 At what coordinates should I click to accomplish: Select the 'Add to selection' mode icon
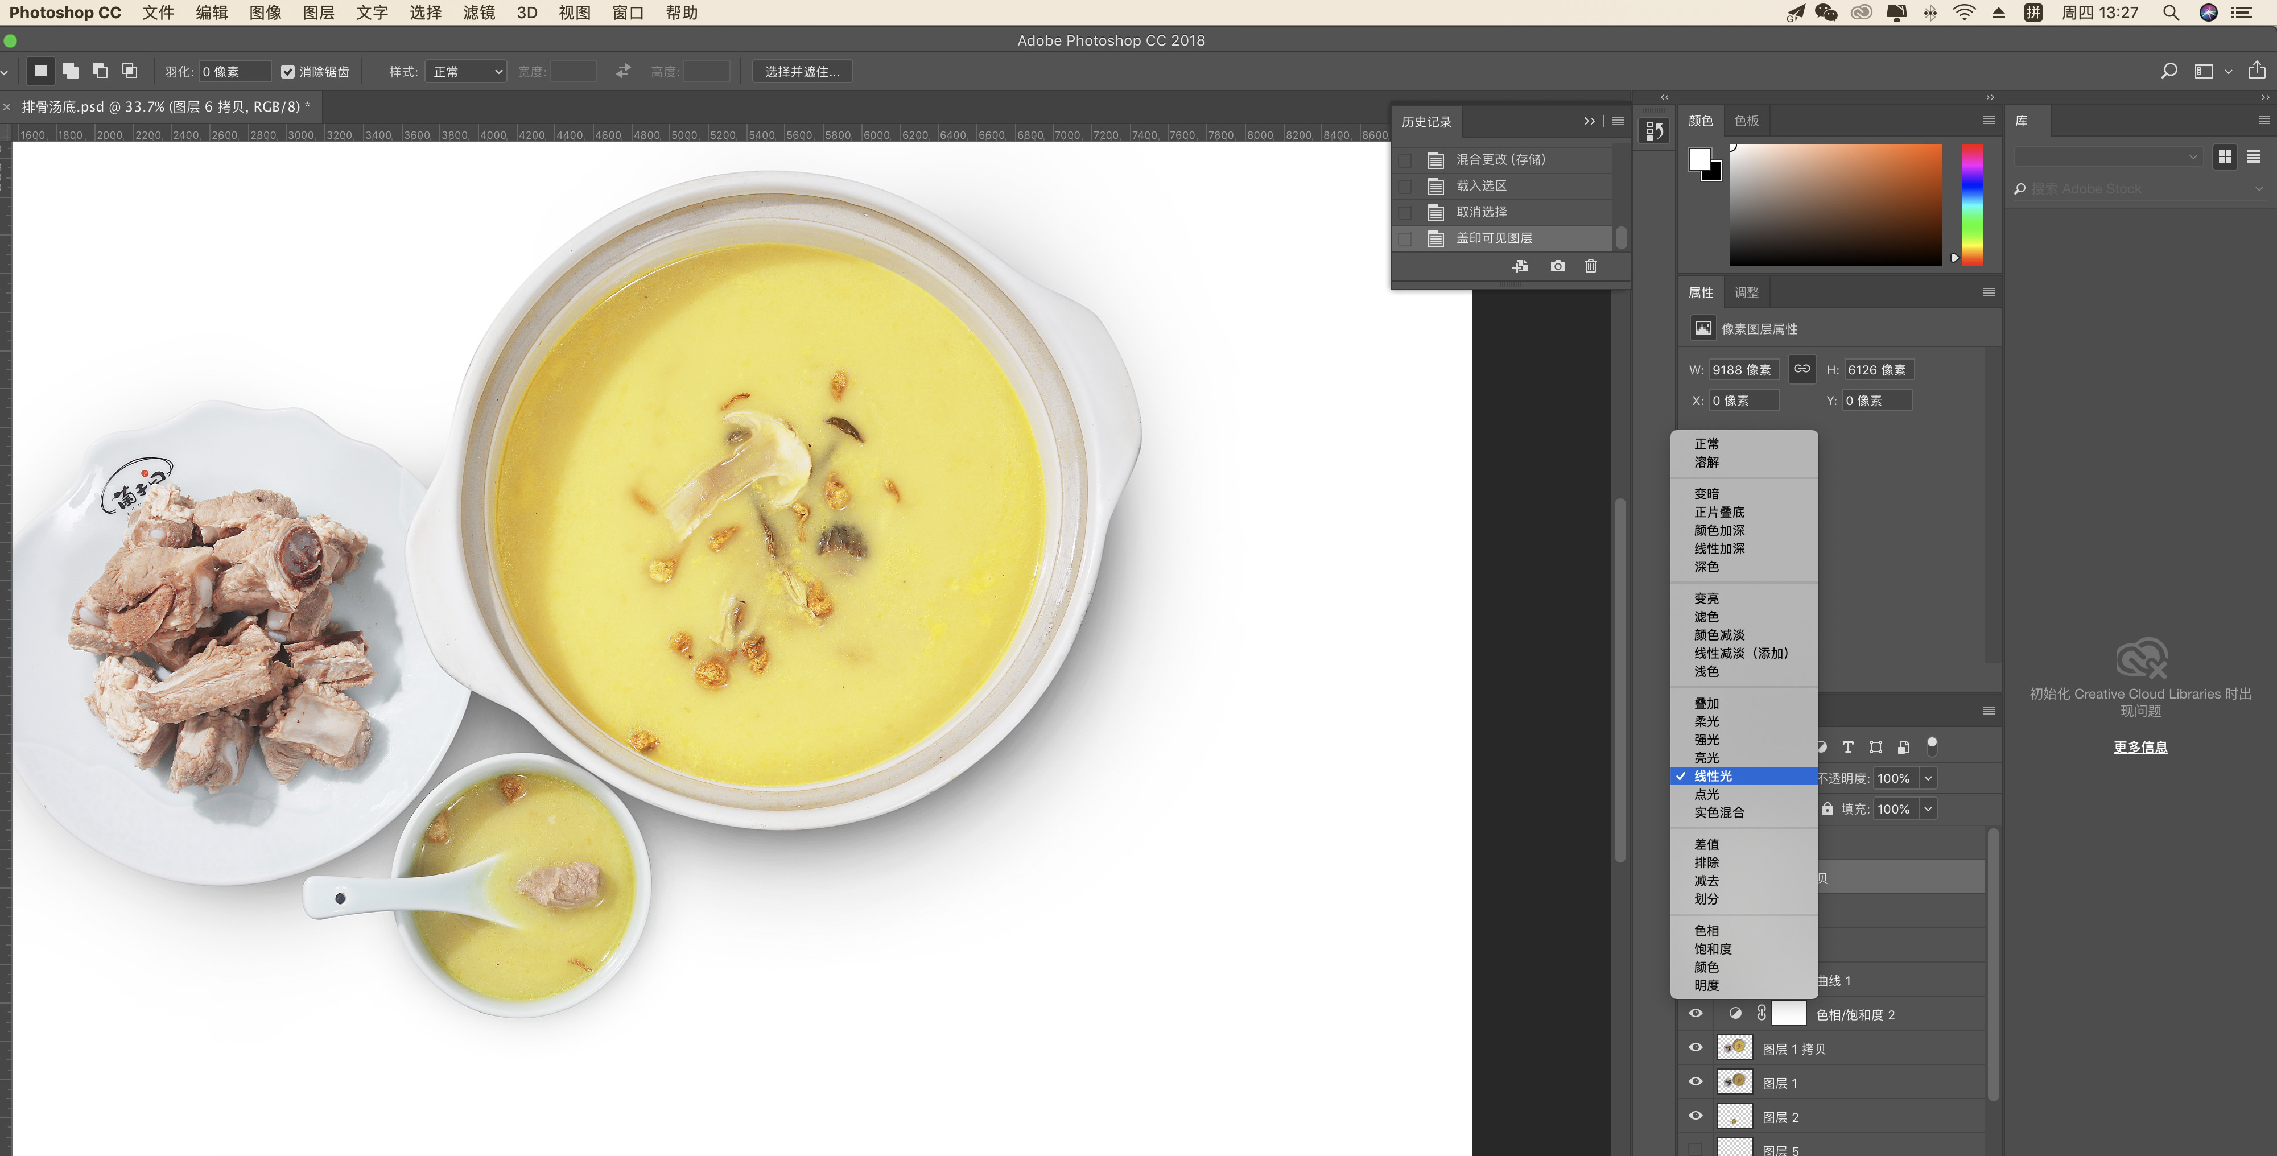(71, 71)
